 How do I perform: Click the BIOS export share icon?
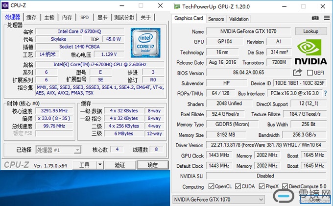click(298, 73)
